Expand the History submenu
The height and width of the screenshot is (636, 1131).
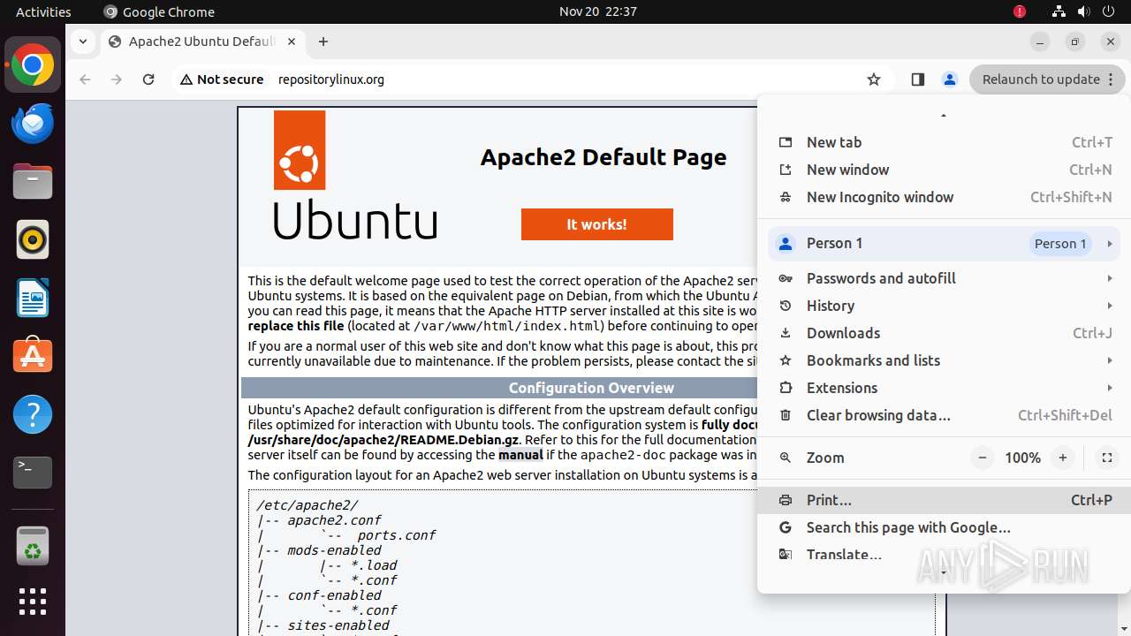(x=945, y=306)
